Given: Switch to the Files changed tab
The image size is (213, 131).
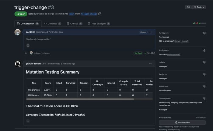Looking at the screenshot, I should [99, 24].
